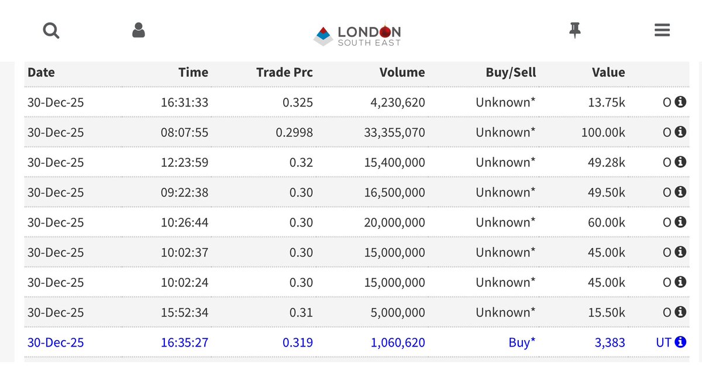Click the 10:26:44 time cell

point(184,222)
